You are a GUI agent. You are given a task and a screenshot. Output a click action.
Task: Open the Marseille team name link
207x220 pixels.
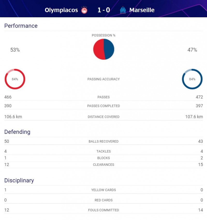(142, 10)
